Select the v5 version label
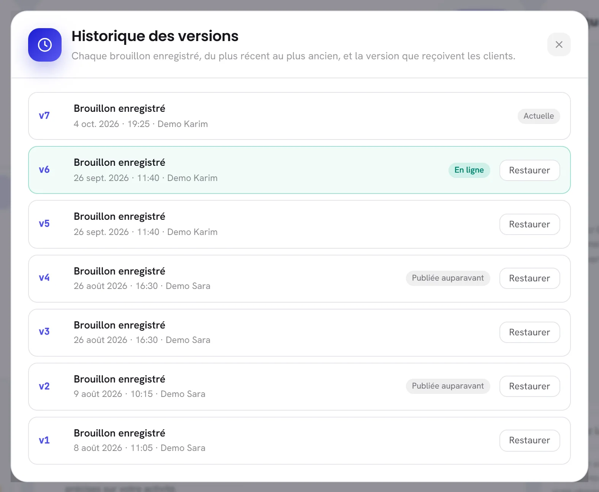The height and width of the screenshot is (492, 599). click(44, 224)
